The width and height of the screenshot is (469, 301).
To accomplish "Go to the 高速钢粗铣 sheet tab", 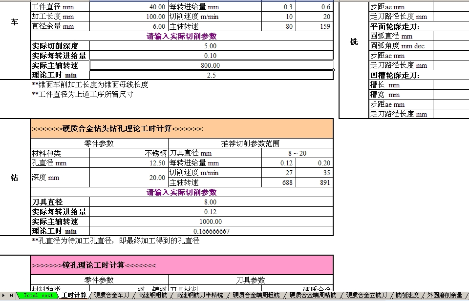I will (x=152, y=295).
